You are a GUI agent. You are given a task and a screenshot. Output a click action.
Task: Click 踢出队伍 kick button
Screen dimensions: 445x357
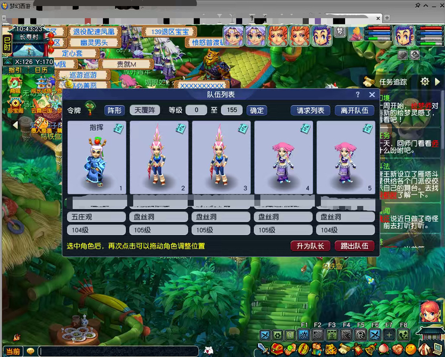click(x=355, y=246)
